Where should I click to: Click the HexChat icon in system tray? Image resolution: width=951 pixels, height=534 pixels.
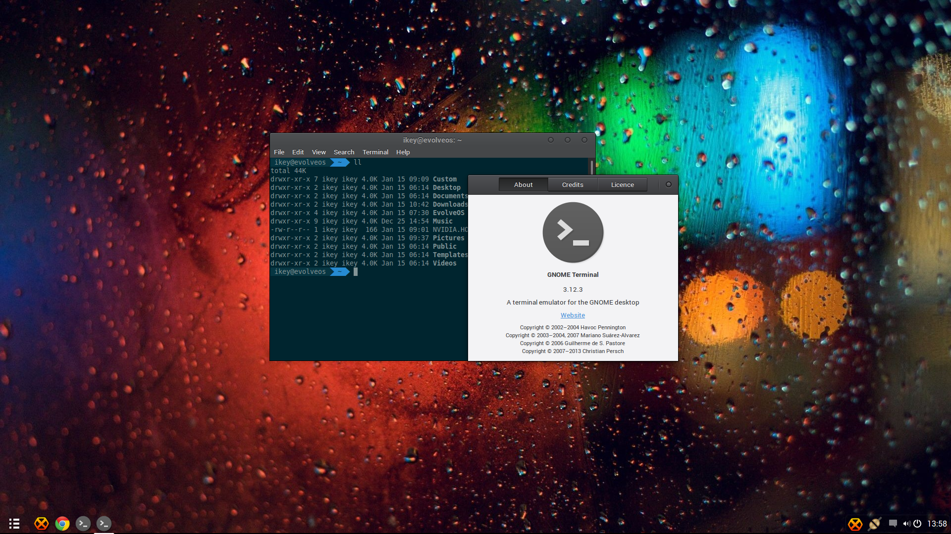point(855,524)
